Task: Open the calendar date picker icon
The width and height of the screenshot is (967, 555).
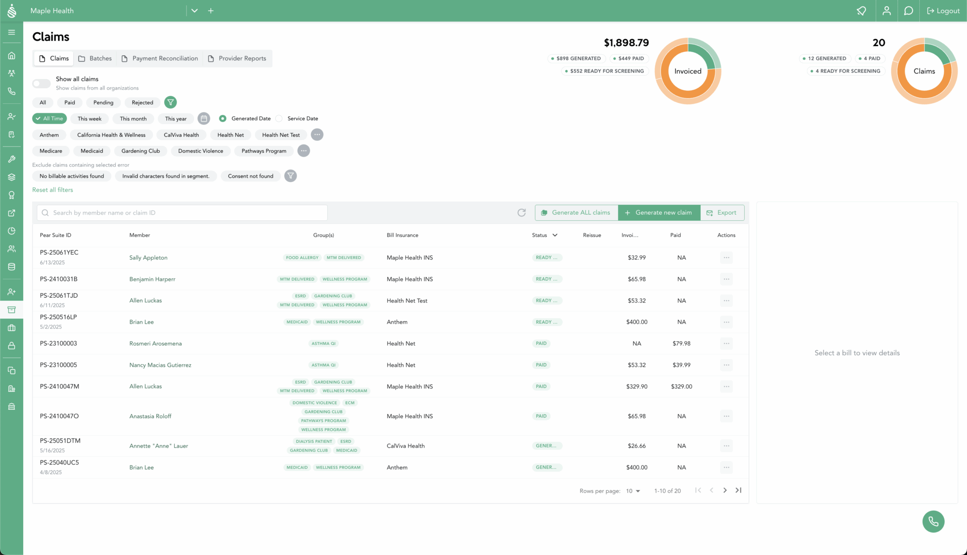Action: point(204,118)
